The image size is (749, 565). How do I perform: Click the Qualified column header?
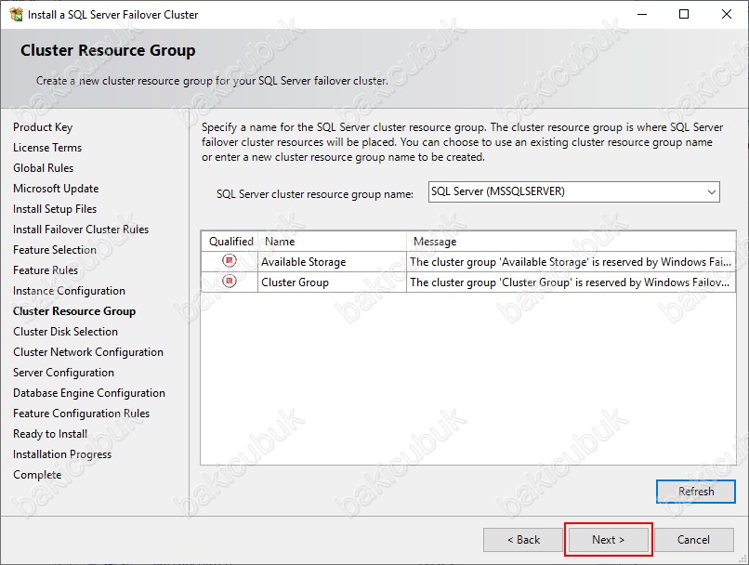tap(230, 242)
